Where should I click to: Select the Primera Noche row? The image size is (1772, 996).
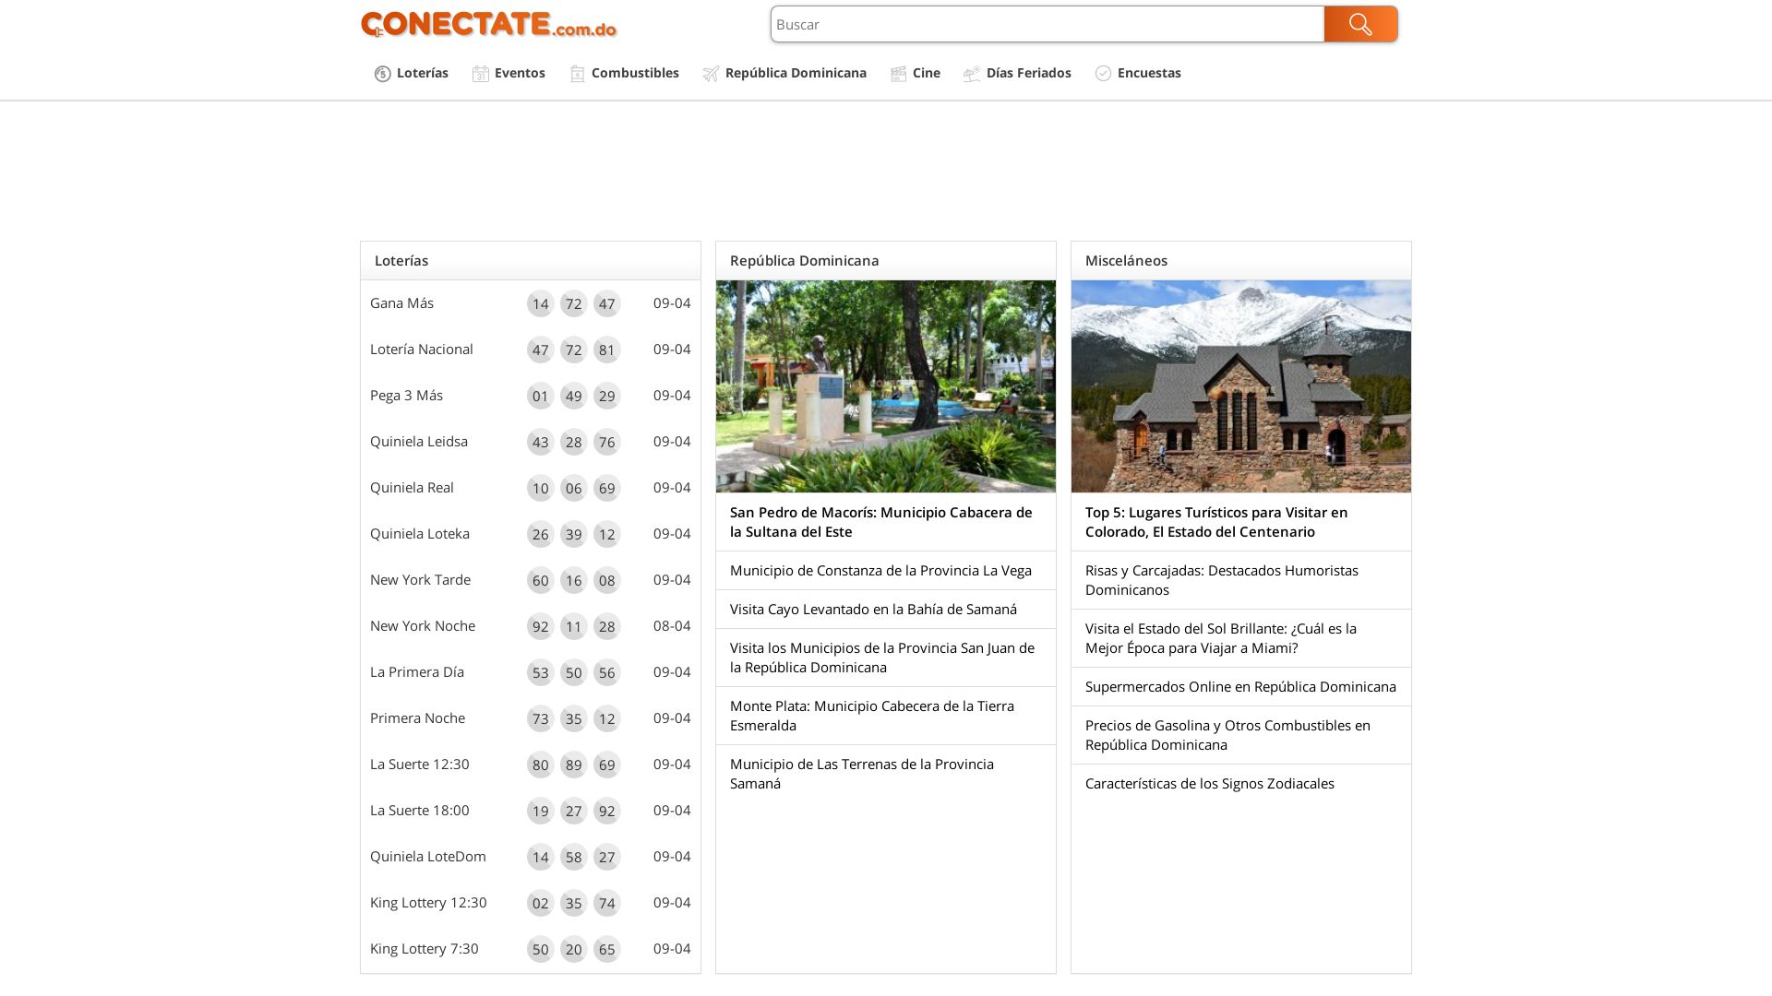pyautogui.click(x=531, y=718)
